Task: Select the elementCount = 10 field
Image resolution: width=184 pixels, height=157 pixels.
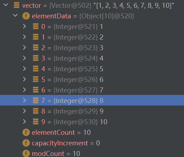Action: pos(92,132)
